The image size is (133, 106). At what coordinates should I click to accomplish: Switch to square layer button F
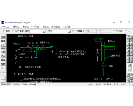coord(131,61)
